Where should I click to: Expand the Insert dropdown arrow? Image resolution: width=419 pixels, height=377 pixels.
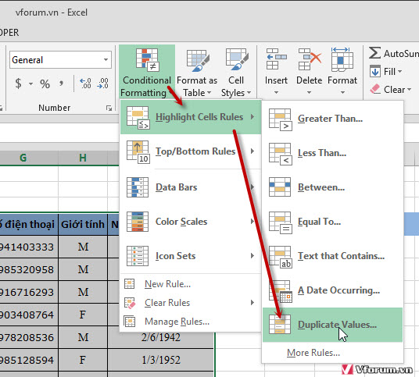click(276, 93)
